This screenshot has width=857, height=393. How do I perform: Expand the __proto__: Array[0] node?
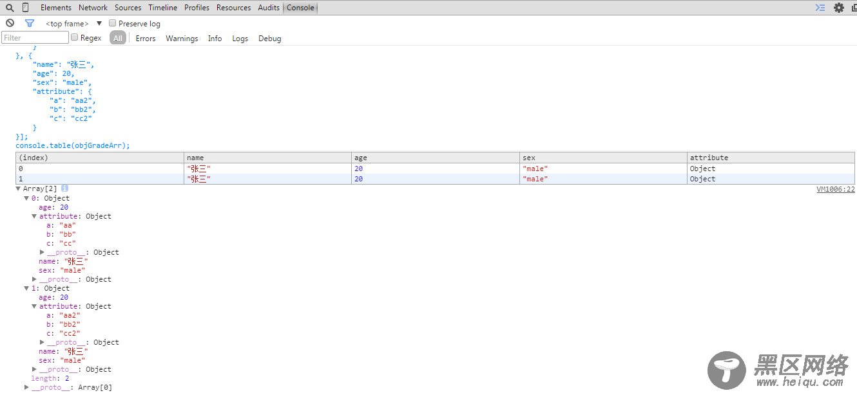point(26,387)
